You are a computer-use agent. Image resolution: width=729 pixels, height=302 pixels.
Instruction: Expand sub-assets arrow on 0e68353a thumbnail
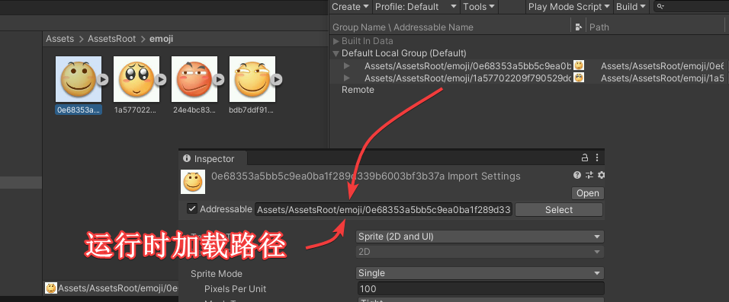pyautogui.click(x=103, y=80)
